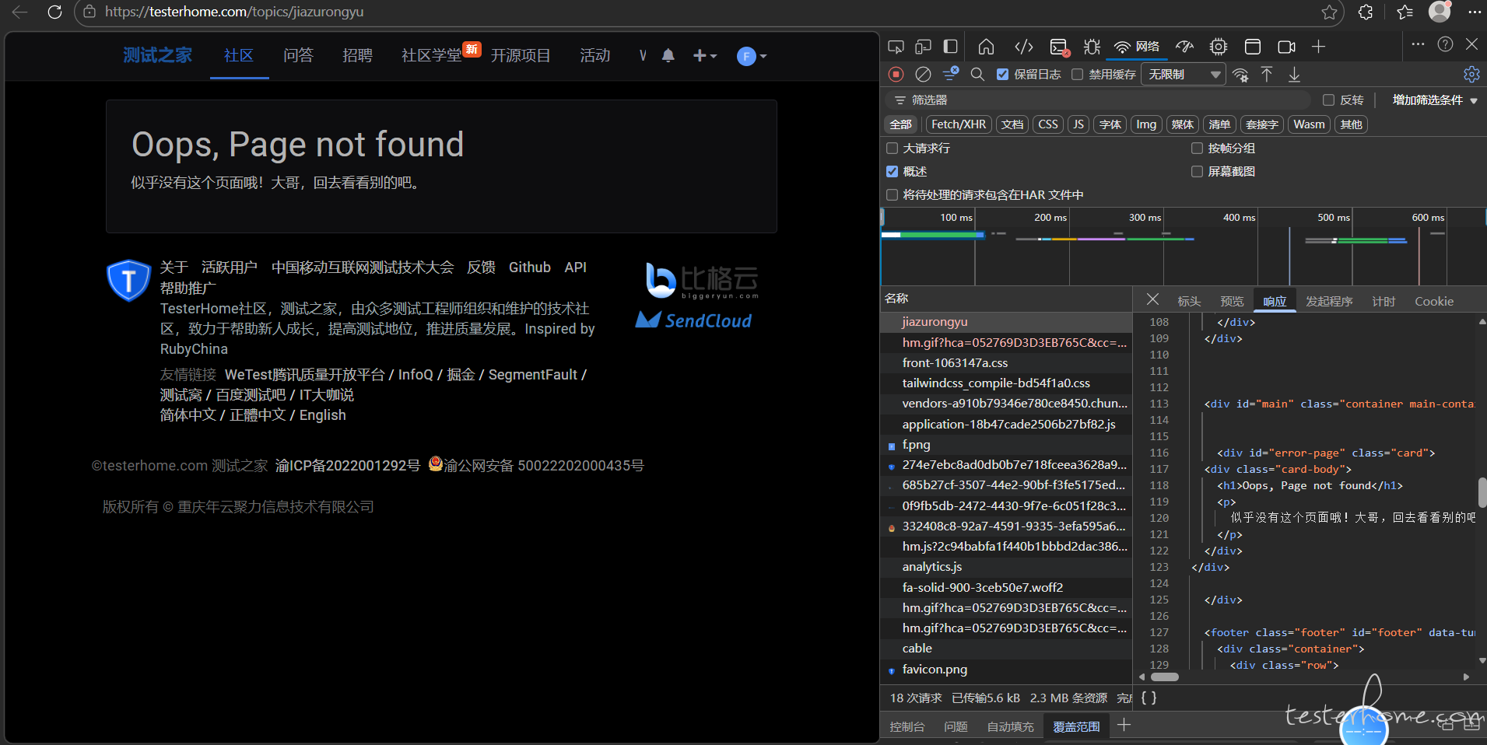Clear the network log
Viewport: 1487px width, 745px height.
click(923, 75)
